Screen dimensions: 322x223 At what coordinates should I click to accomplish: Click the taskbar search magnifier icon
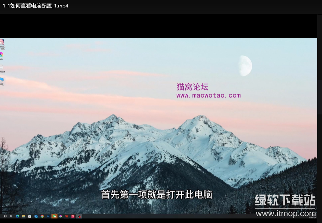5,216
